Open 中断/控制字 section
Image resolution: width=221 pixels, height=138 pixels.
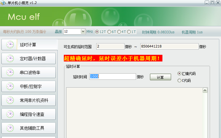coord(29,86)
